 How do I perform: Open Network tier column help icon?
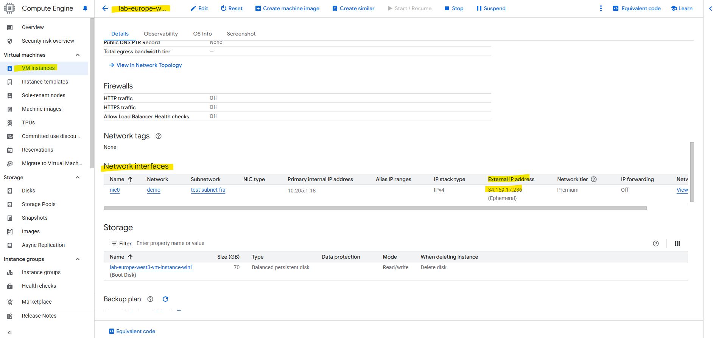pyautogui.click(x=594, y=179)
